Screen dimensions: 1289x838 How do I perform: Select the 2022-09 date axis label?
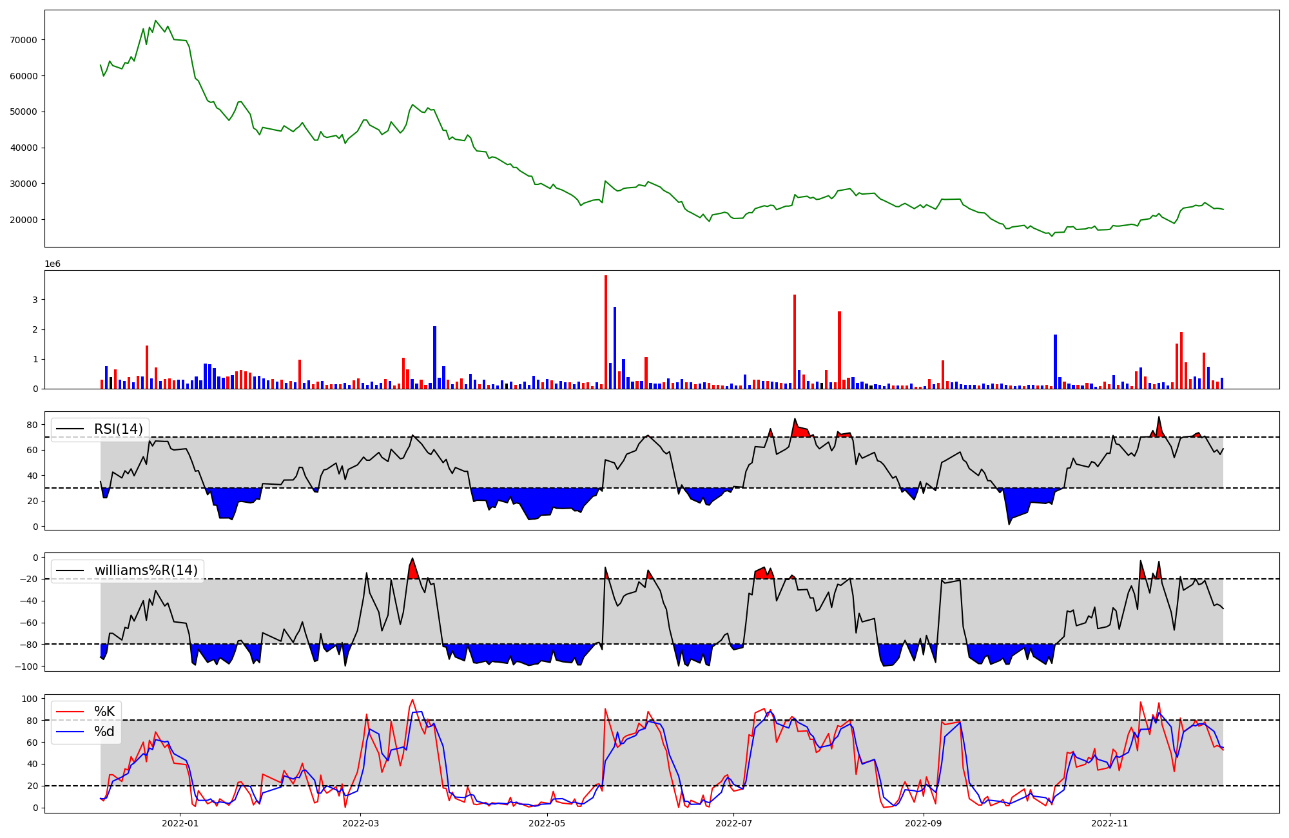tap(924, 823)
